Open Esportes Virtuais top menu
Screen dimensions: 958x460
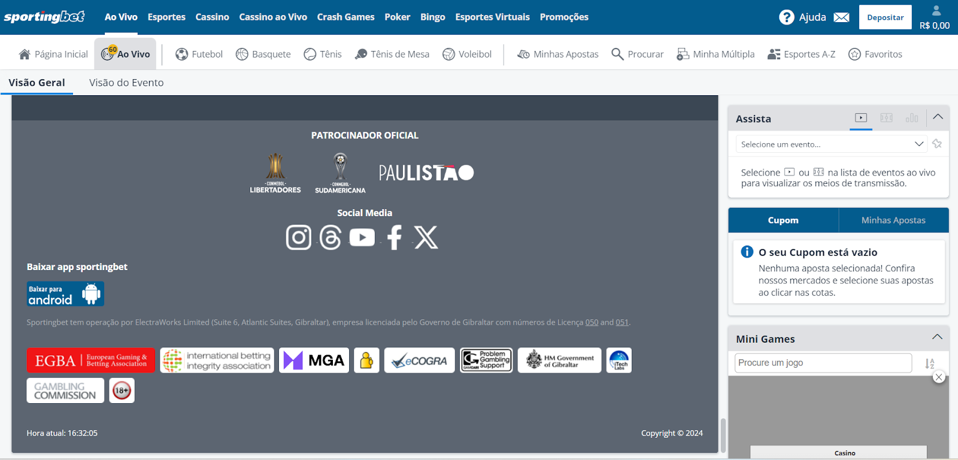(492, 17)
